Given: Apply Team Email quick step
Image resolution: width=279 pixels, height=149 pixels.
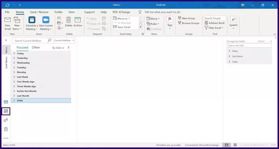Looking at the screenshot, I should [124, 27].
